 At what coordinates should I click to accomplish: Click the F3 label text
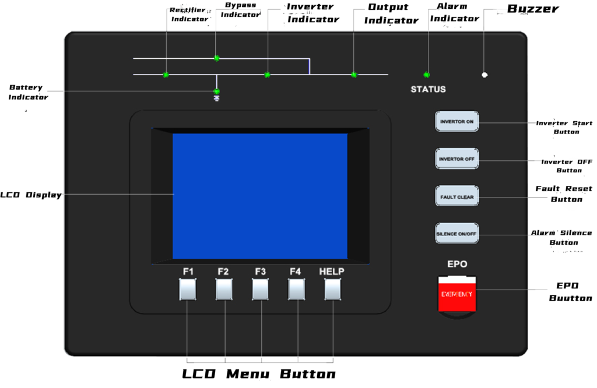(x=261, y=271)
